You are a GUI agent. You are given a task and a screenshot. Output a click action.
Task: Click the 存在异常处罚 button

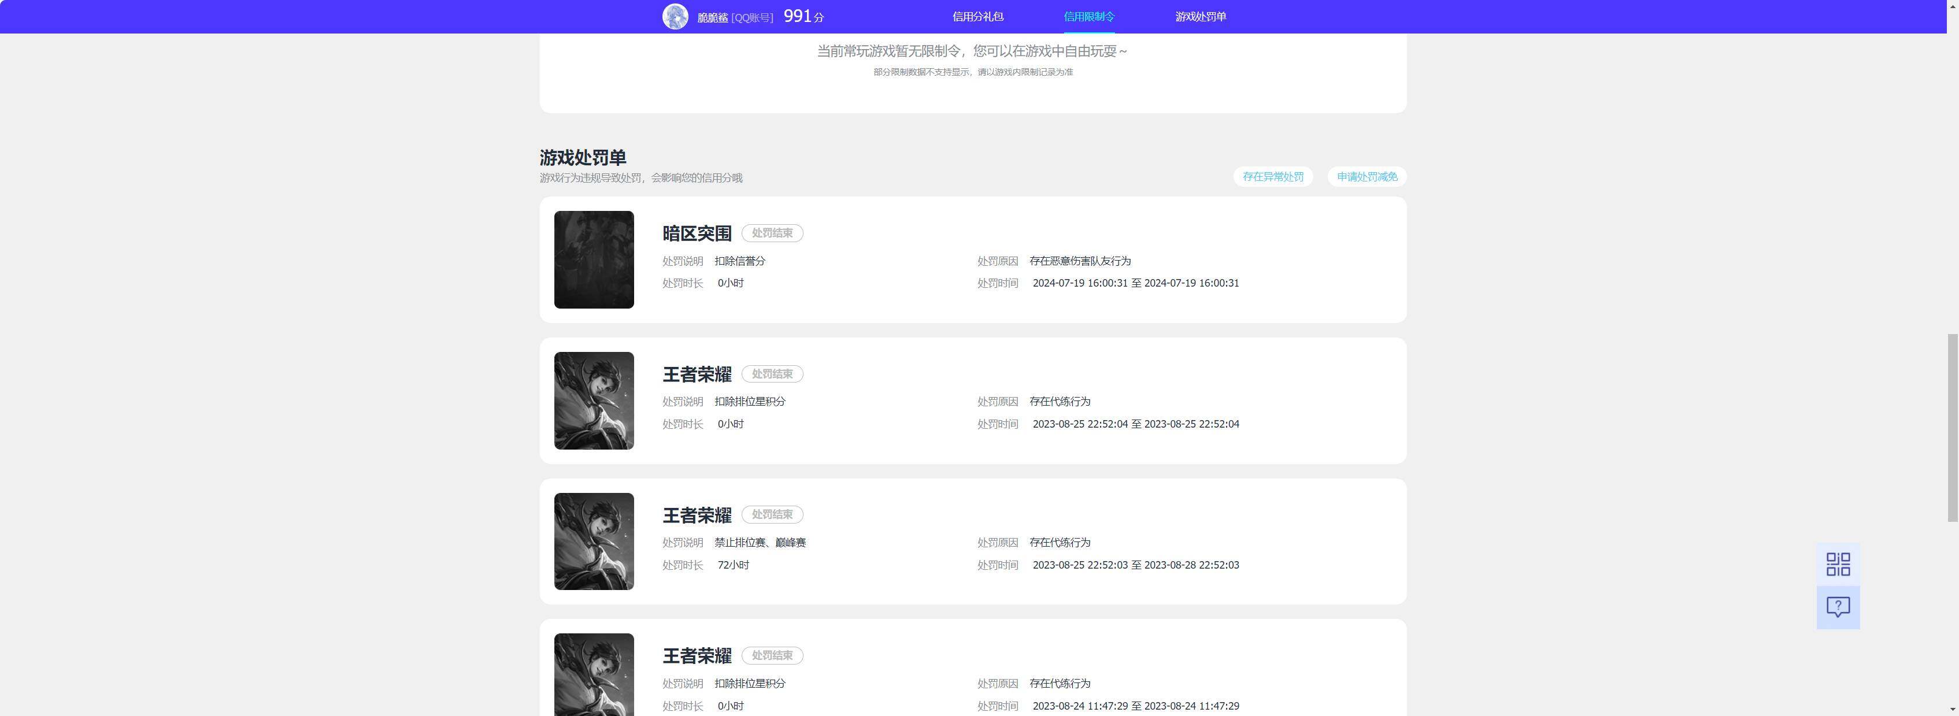(1273, 176)
